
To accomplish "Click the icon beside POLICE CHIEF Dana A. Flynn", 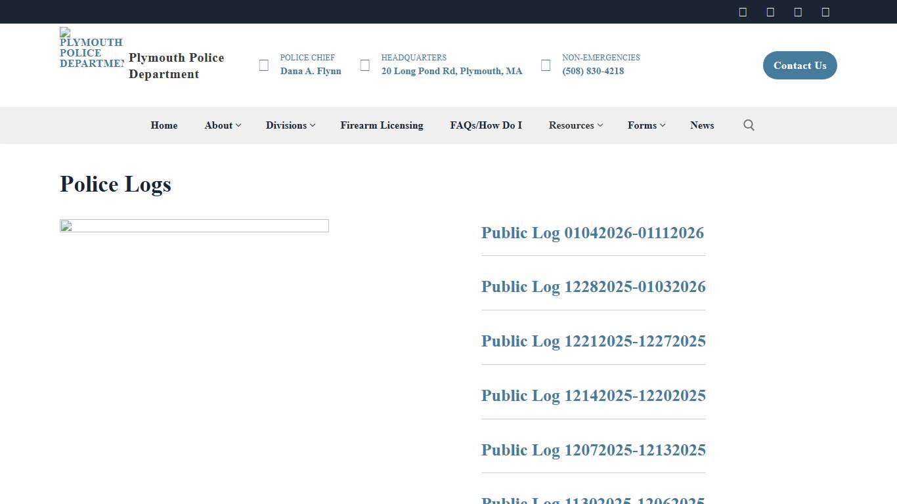I will click(x=263, y=65).
